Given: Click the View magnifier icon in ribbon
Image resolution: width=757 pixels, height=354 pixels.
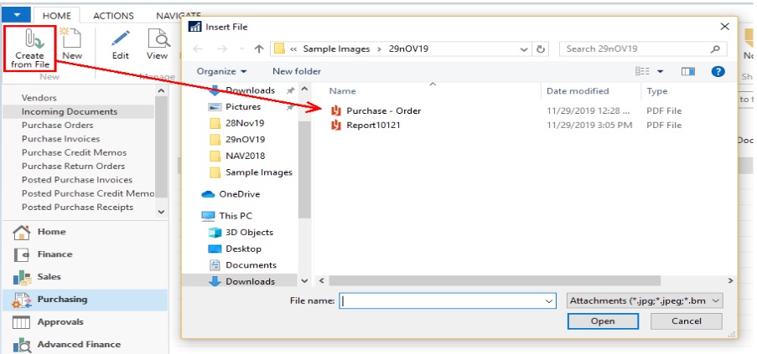Looking at the screenshot, I should pos(157,39).
